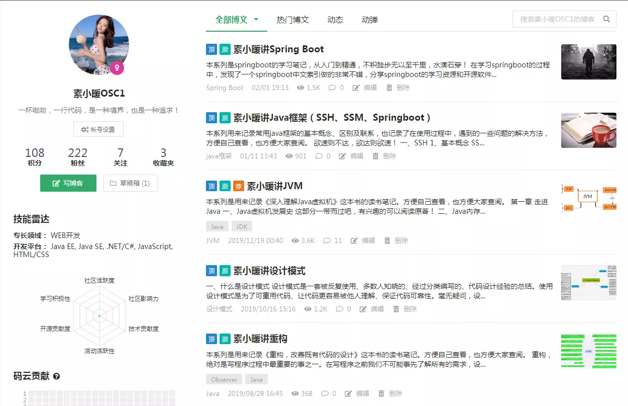The height and width of the screenshot is (406, 628).
Task: Click the 原 badge on 素小暖讲Java框架
Action: pos(225,118)
